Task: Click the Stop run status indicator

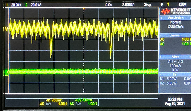Action: coord(147,5)
